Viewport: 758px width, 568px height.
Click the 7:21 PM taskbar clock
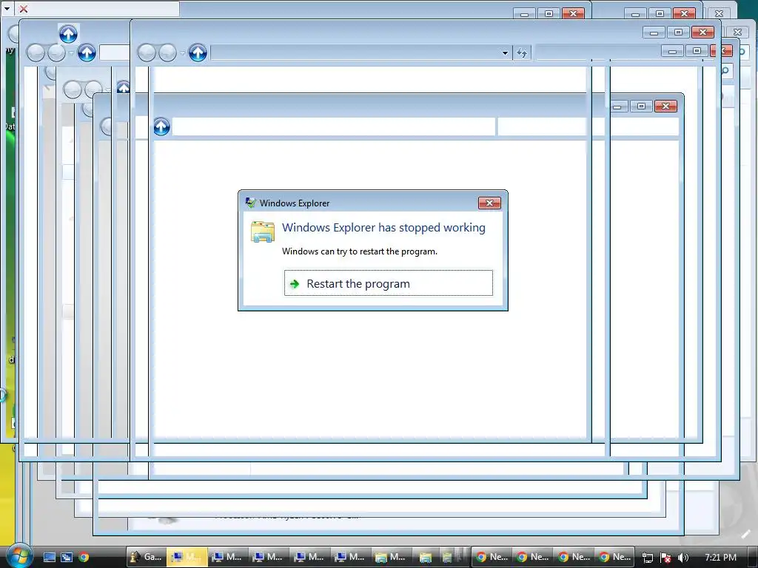pyautogui.click(x=720, y=558)
